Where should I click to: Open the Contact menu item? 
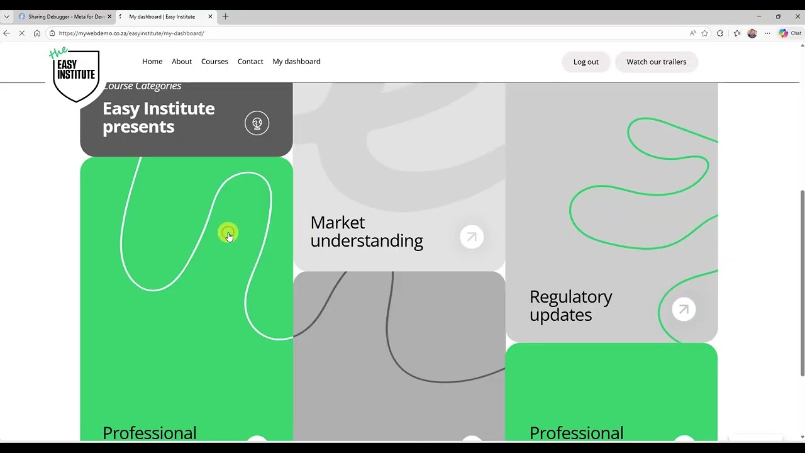click(x=250, y=62)
